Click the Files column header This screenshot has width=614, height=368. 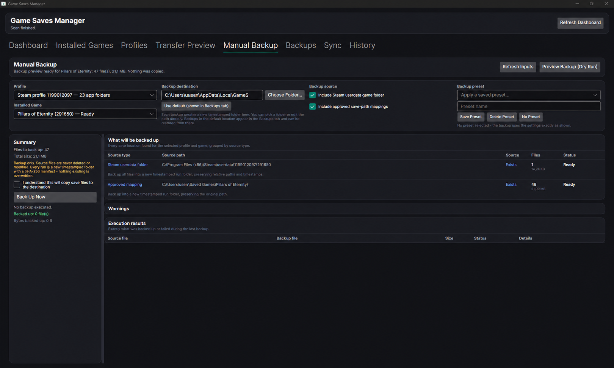[536, 155]
